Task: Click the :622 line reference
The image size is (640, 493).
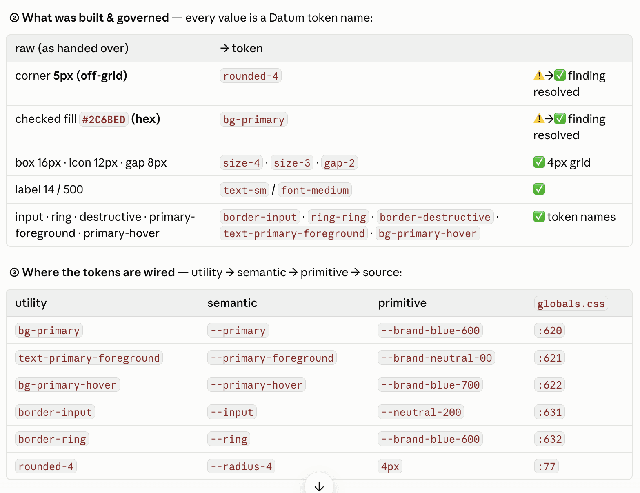Action: 549,385
